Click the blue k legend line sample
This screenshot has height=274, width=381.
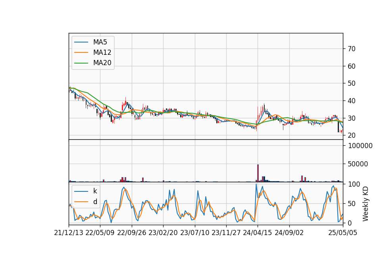point(81,191)
